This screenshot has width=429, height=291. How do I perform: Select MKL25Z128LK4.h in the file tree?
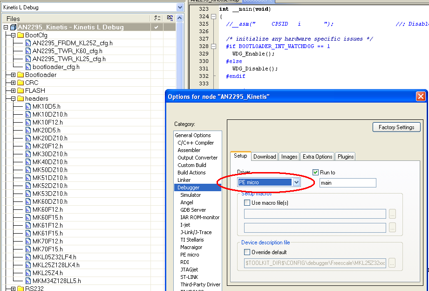(x=56, y=265)
